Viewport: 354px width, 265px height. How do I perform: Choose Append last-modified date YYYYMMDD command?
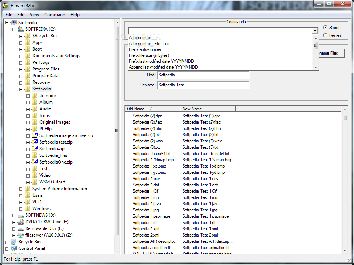(x=221, y=67)
